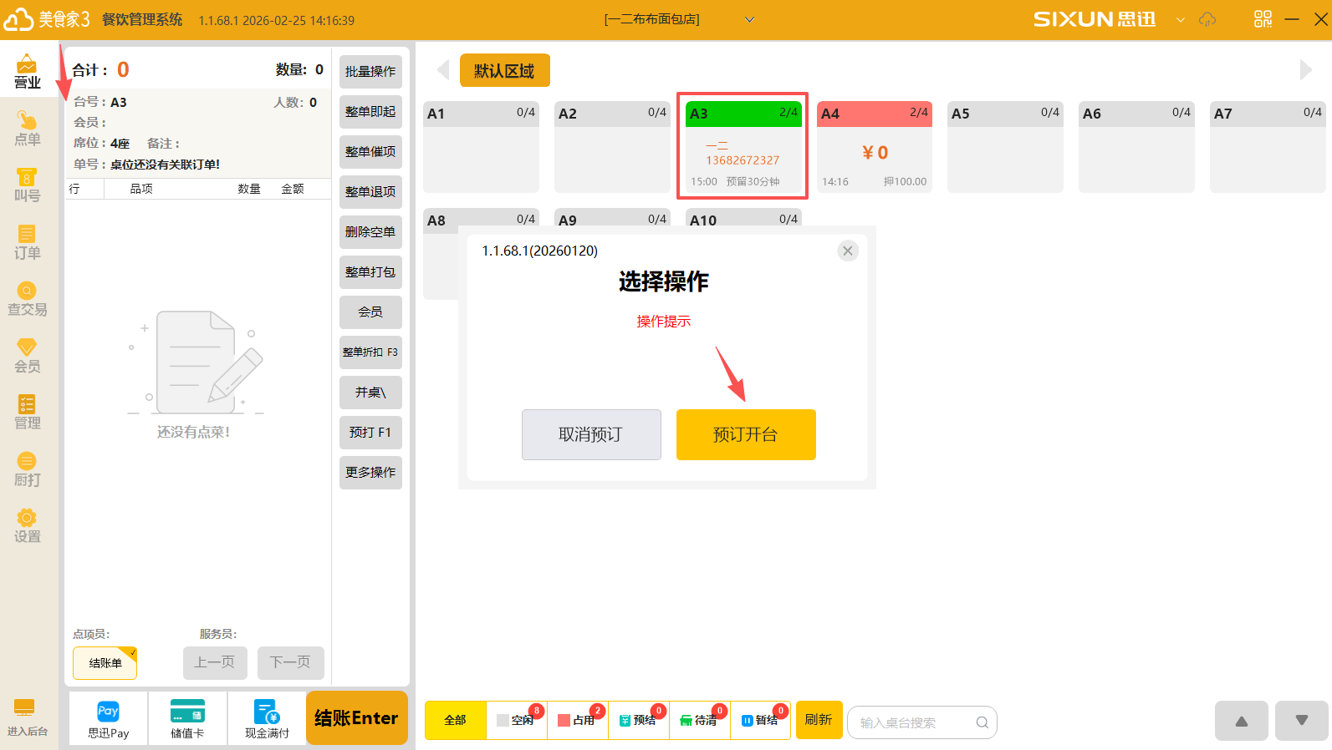
Task: Expand the store name dropdown arrow
Action: point(749,19)
